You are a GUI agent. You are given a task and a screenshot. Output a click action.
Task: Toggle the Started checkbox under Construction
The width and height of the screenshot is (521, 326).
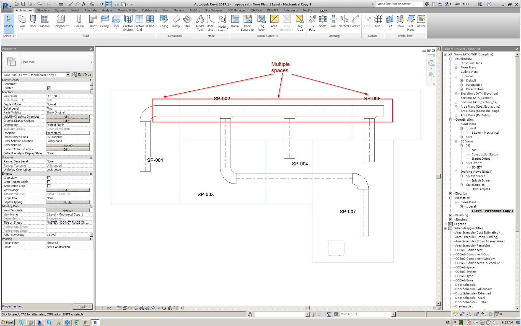pos(48,88)
